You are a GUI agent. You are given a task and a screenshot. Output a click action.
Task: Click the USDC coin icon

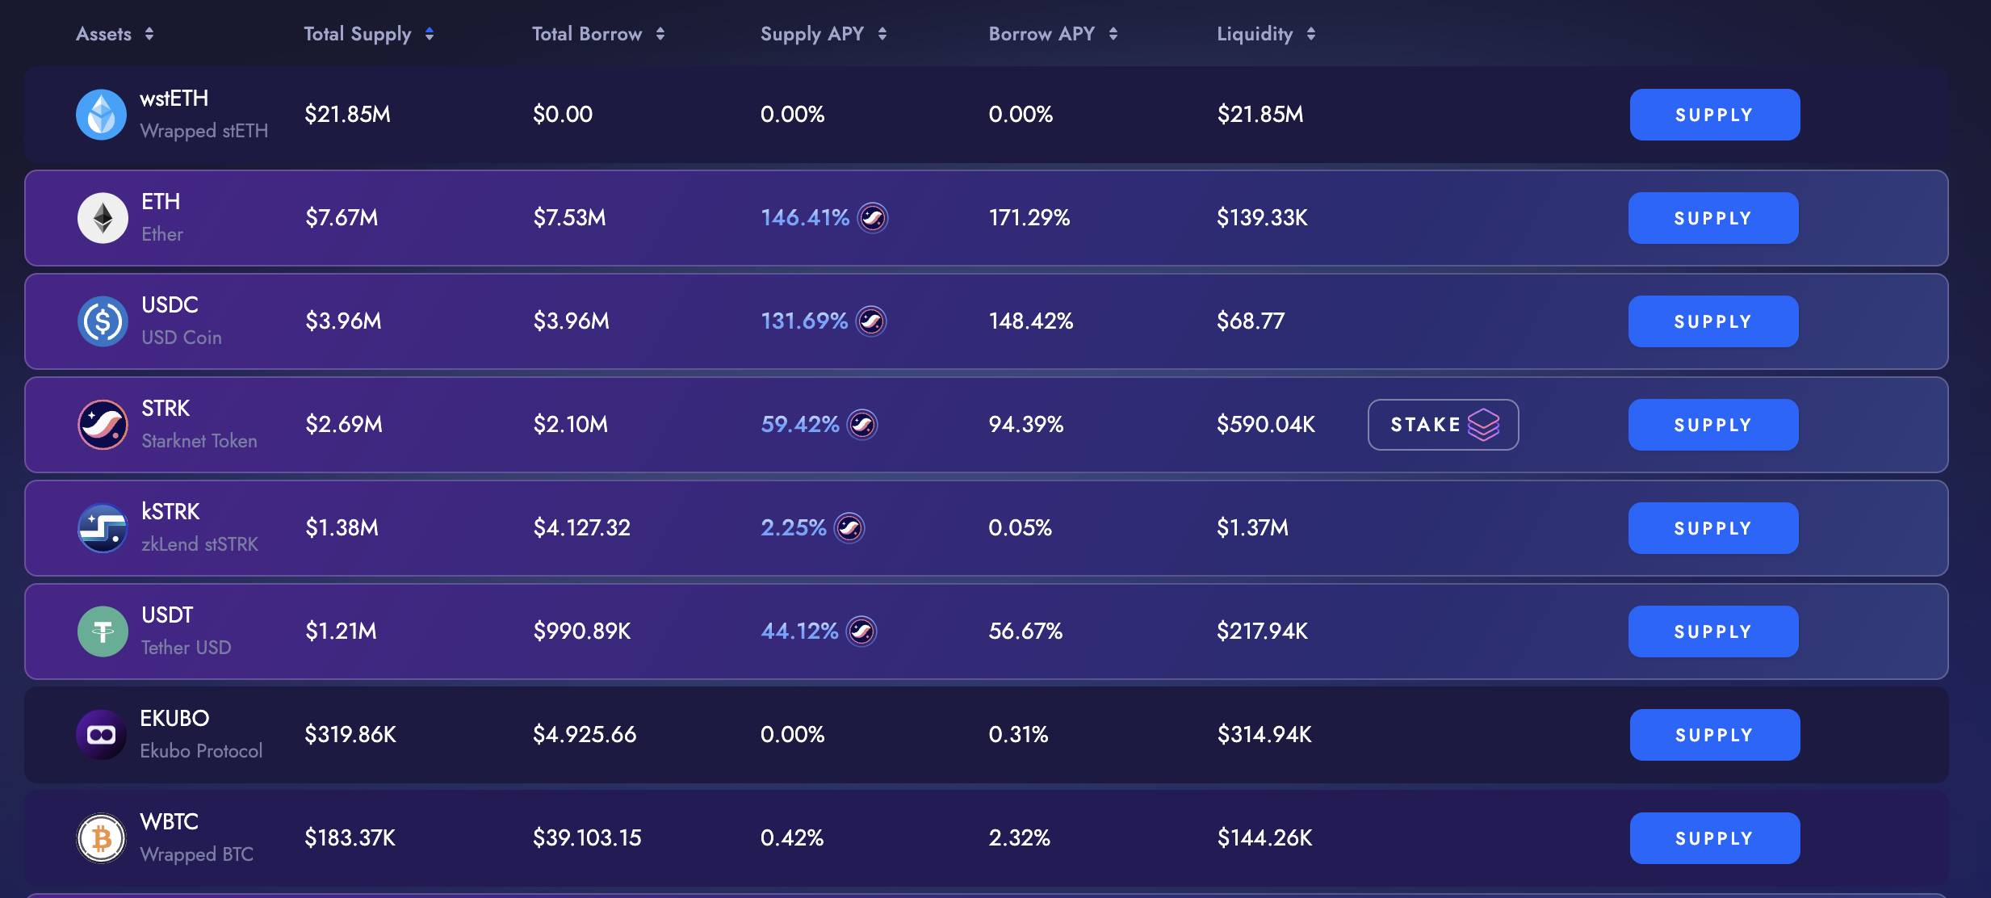(103, 321)
